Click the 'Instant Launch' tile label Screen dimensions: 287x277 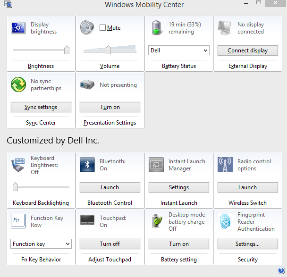click(179, 203)
